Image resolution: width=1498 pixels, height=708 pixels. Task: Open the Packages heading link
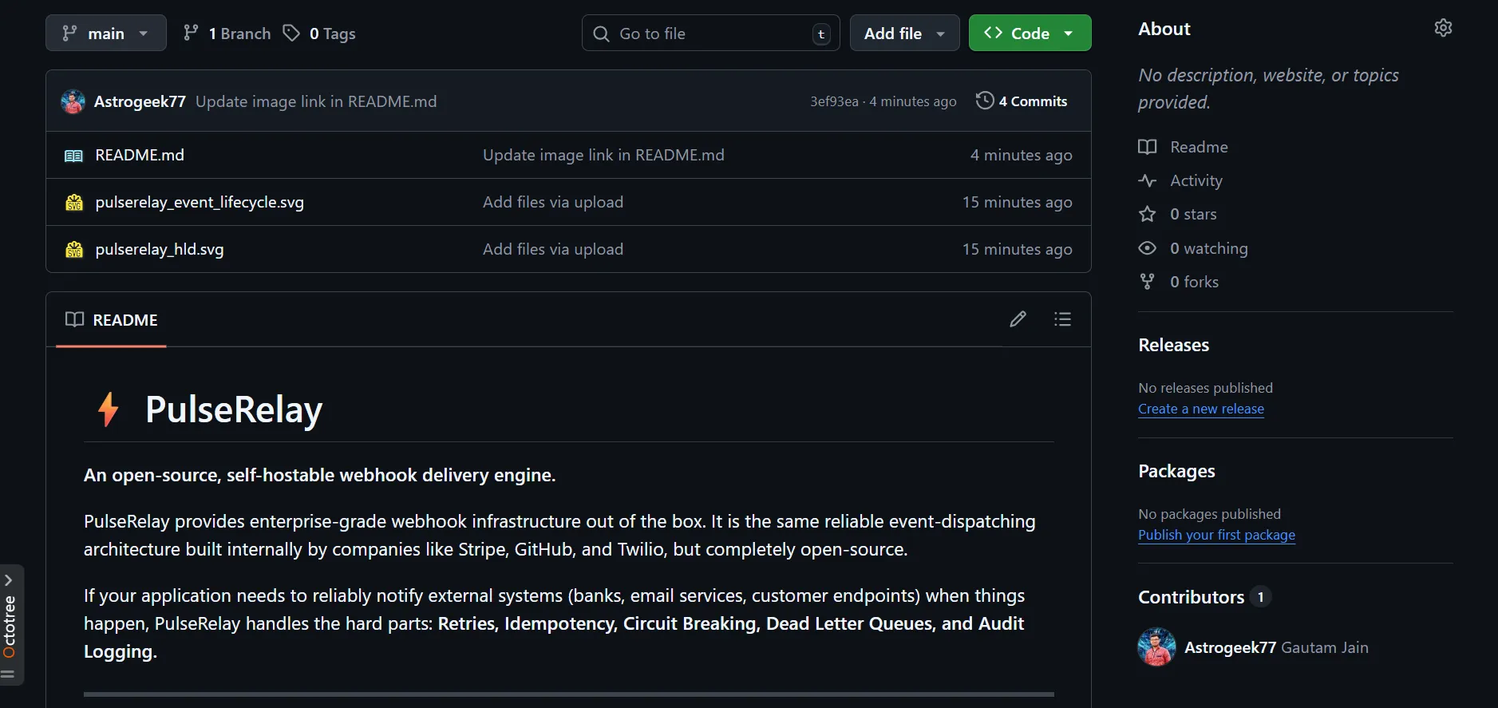coord(1176,471)
